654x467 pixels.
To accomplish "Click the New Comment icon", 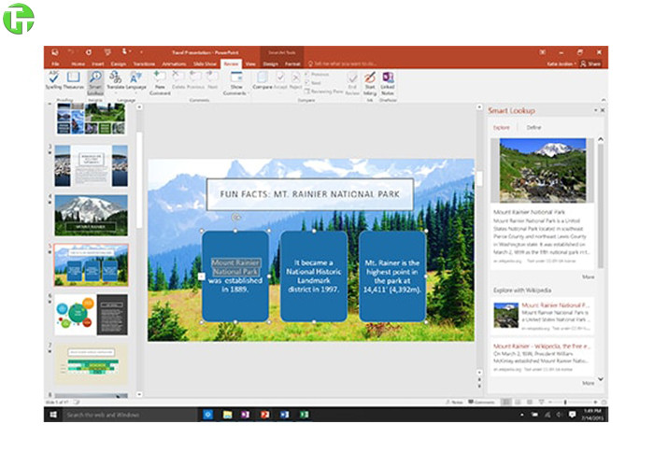I will 161,78.
